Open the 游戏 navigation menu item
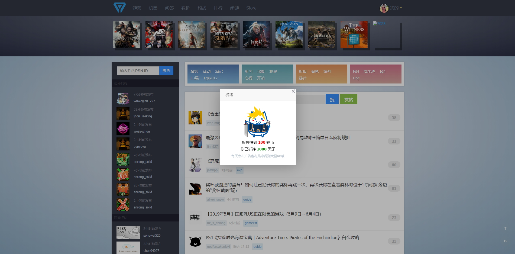 click(137, 8)
